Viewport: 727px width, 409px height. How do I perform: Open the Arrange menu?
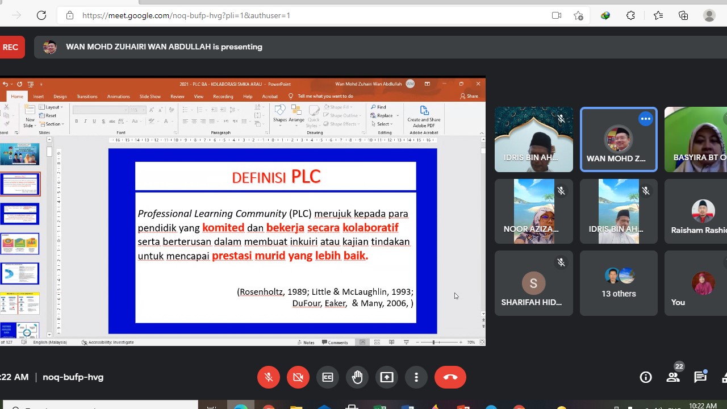click(296, 114)
